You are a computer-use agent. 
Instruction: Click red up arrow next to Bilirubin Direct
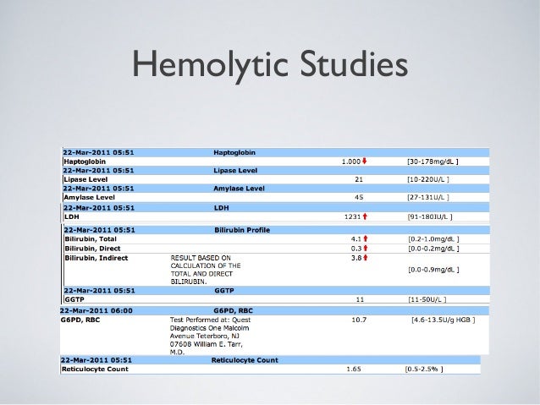click(x=366, y=248)
